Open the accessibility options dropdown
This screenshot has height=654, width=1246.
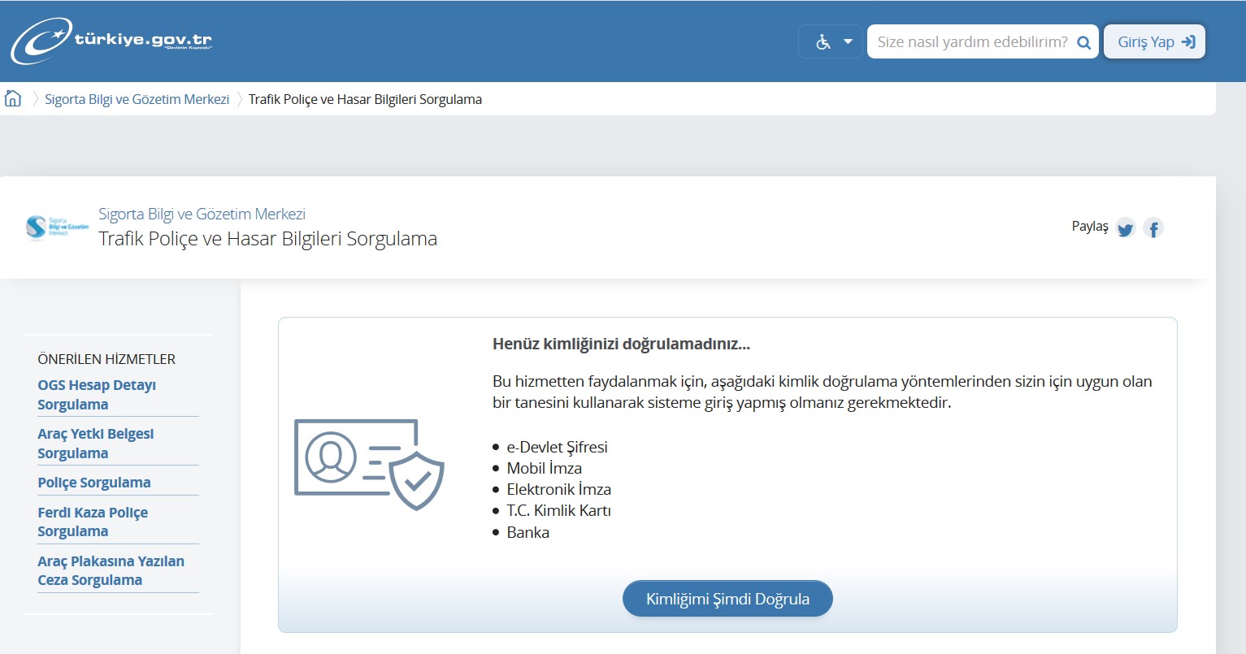pos(831,41)
